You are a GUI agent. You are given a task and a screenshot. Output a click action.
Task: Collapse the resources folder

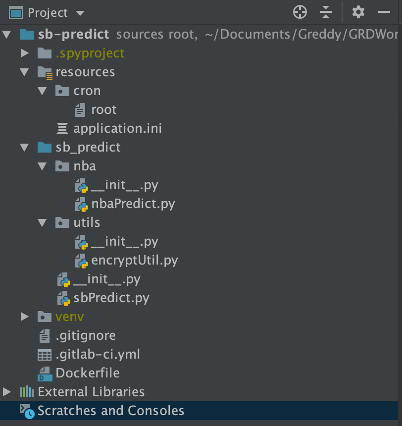pyautogui.click(x=24, y=72)
